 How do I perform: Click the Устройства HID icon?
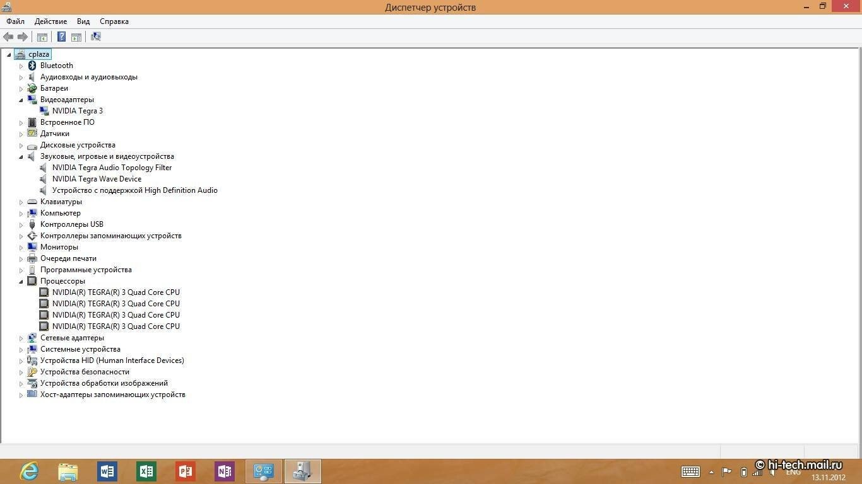click(32, 360)
